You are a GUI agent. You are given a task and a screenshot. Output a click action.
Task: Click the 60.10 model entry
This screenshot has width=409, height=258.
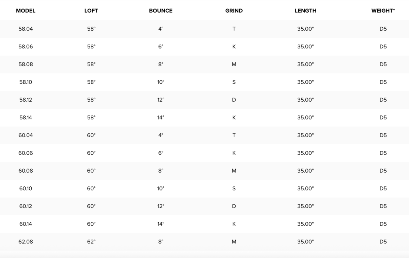pos(26,188)
